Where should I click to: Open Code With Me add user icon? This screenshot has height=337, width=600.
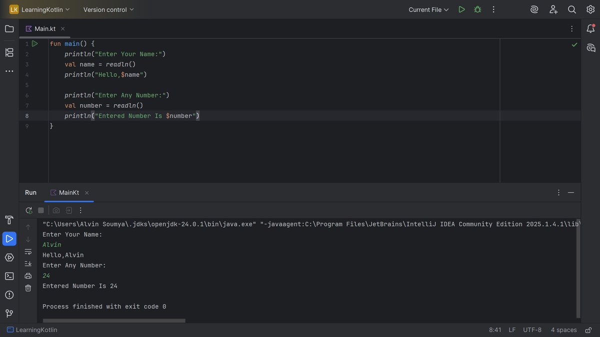[553, 9]
